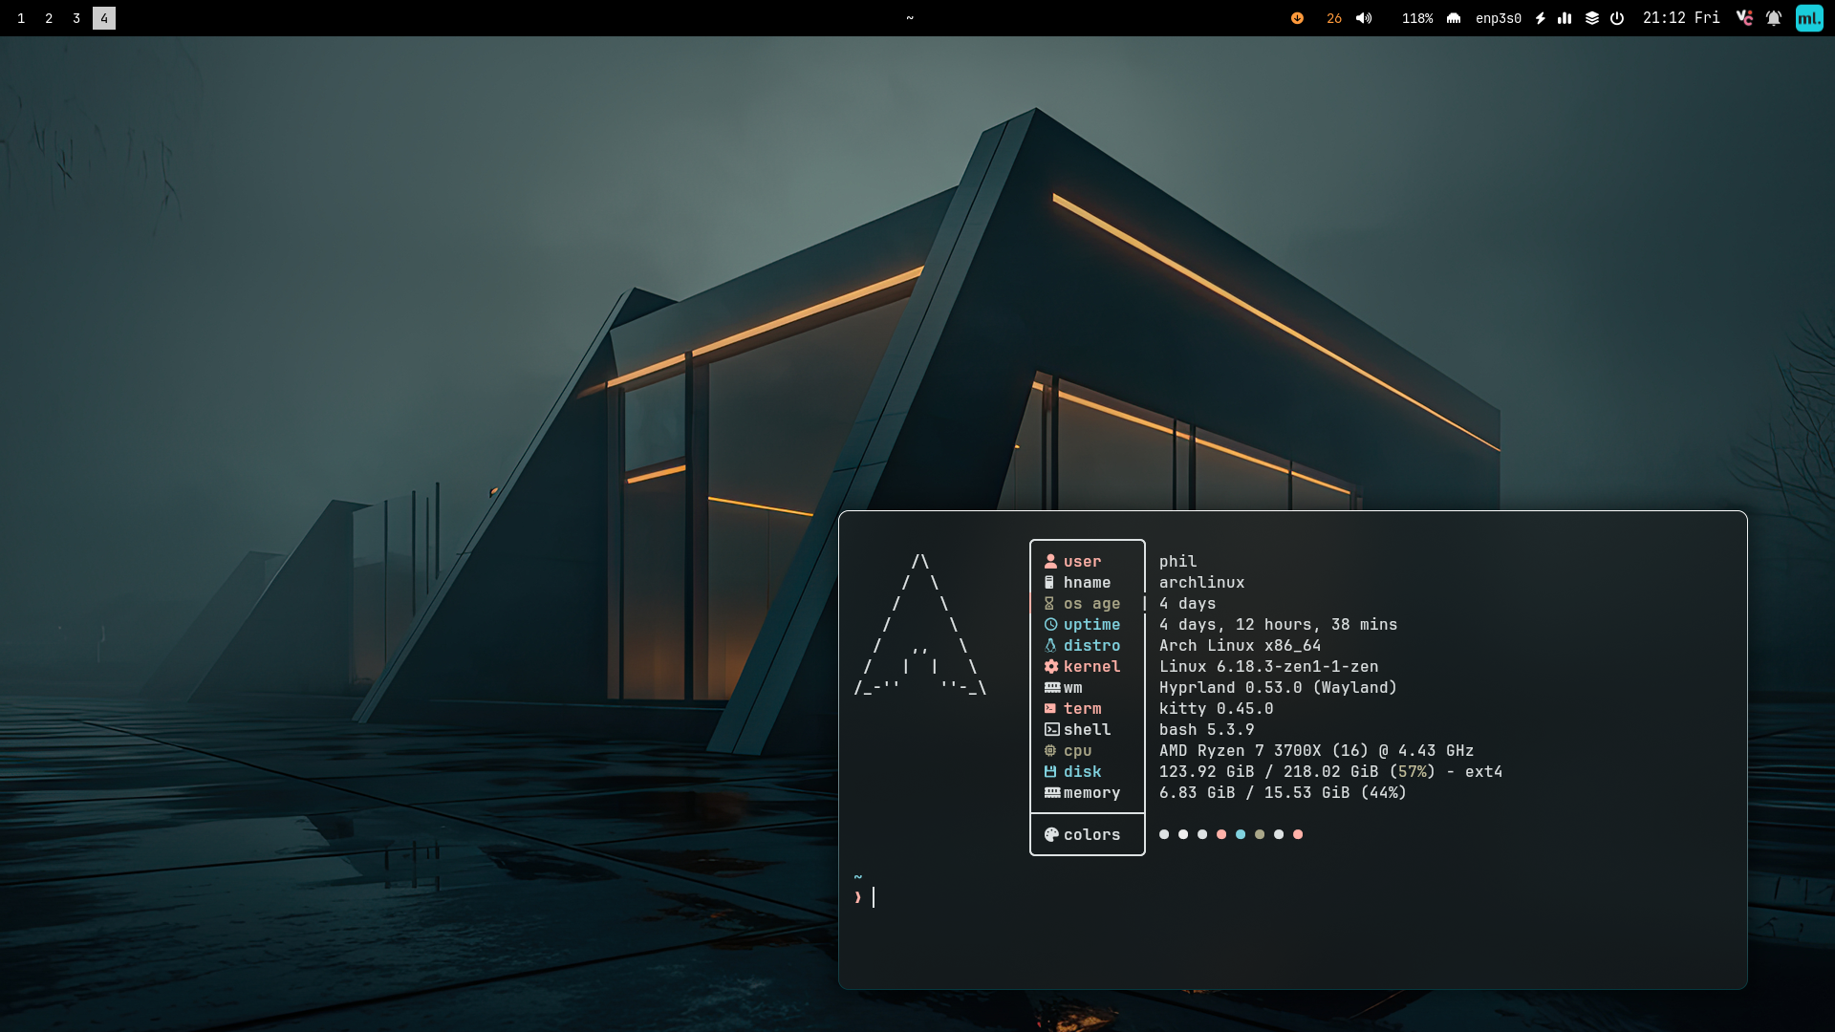Click the orange updates download icon

click(x=1297, y=18)
